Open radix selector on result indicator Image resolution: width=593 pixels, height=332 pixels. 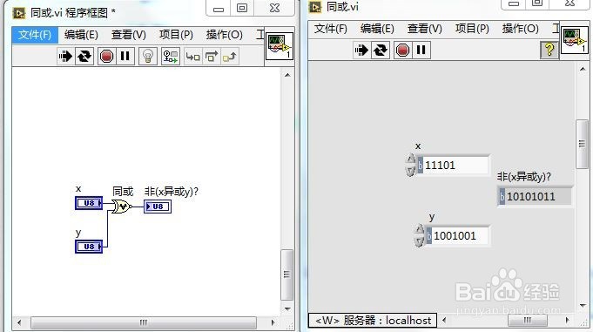click(502, 196)
